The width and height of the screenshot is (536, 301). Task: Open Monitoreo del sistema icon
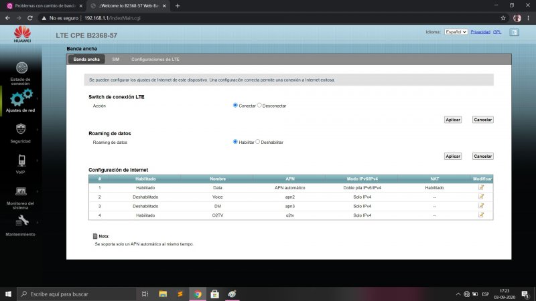coord(21,191)
